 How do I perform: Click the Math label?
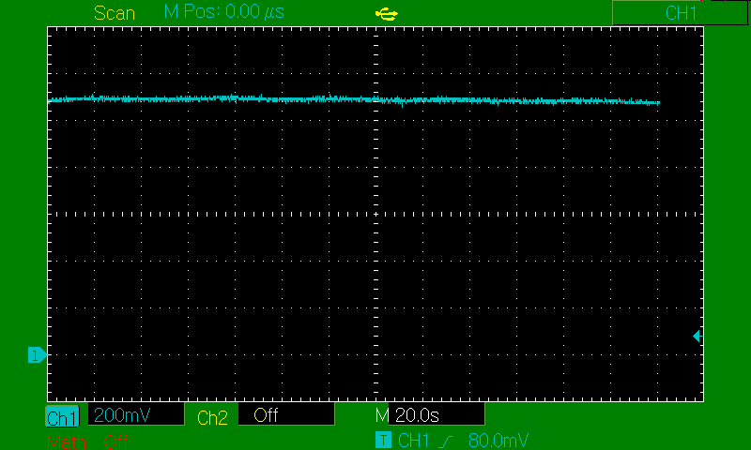tap(66, 442)
